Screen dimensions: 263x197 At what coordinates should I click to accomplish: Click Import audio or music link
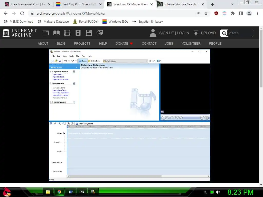click(x=61, y=80)
